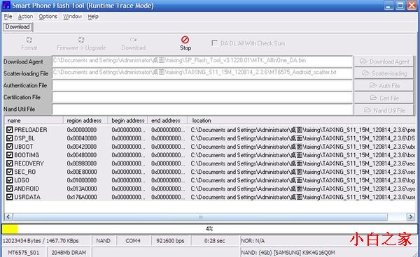
Task: Uncheck the RECOVERY partition checkbox
Action: click(x=10, y=163)
